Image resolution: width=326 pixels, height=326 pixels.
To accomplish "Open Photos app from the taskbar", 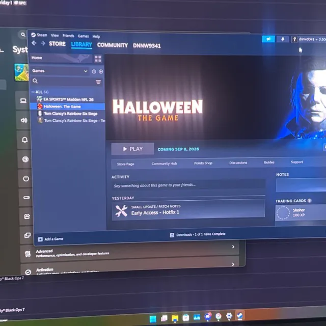I will click(197, 317).
